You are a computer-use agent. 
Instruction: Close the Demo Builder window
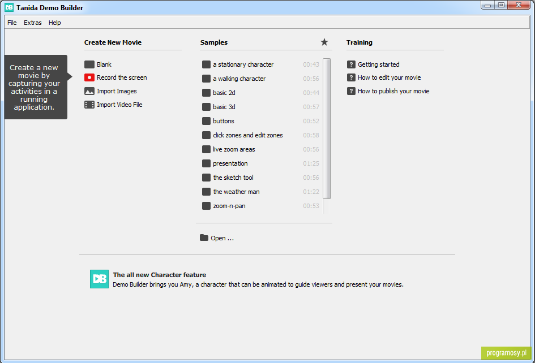[x=519, y=5]
